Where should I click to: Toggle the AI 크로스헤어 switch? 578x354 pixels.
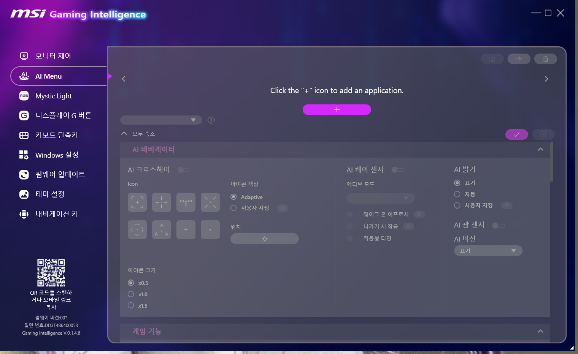pos(184,170)
